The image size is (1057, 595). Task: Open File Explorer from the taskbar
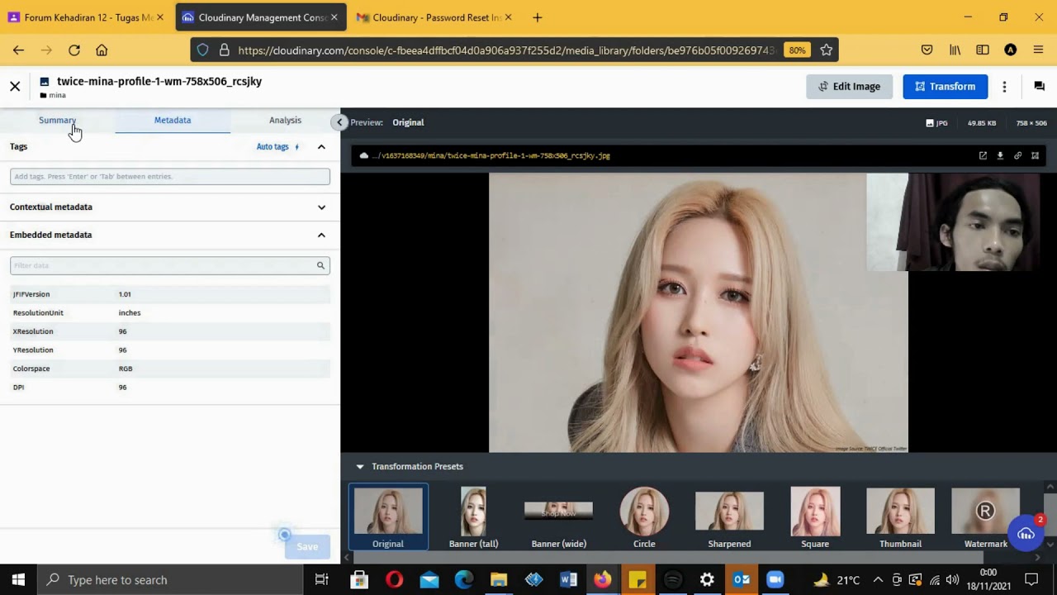[x=499, y=579]
